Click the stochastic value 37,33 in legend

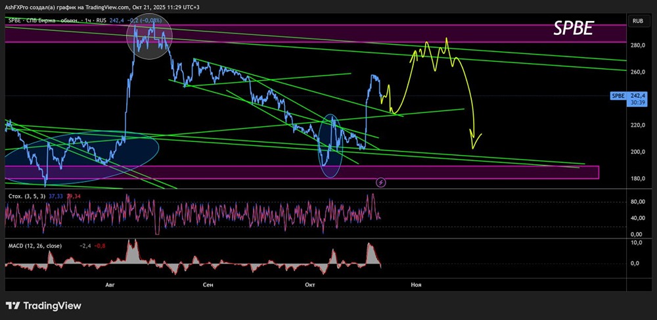click(x=55, y=196)
